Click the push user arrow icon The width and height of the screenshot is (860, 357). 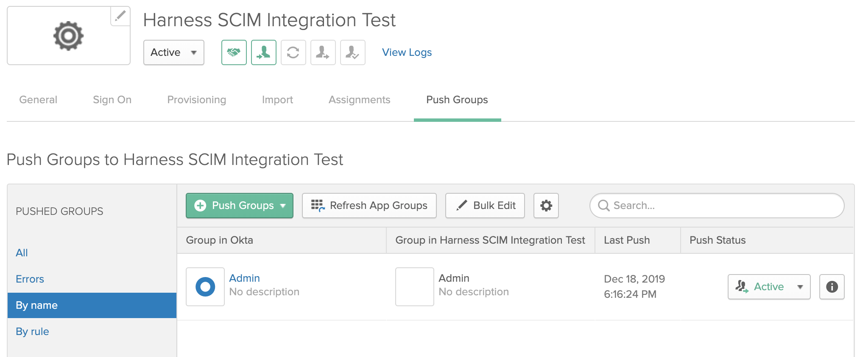coord(323,52)
